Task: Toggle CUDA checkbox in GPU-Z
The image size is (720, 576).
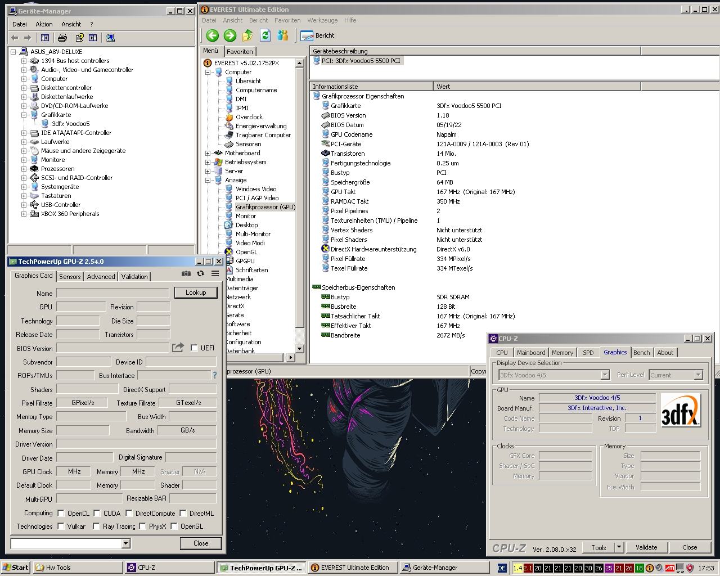Action: pyautogui.click(x=97, y=513)
